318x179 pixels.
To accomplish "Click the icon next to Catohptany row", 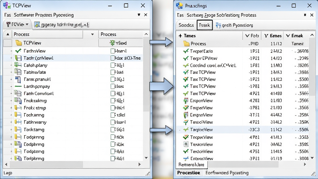I will tap(18, 65).
